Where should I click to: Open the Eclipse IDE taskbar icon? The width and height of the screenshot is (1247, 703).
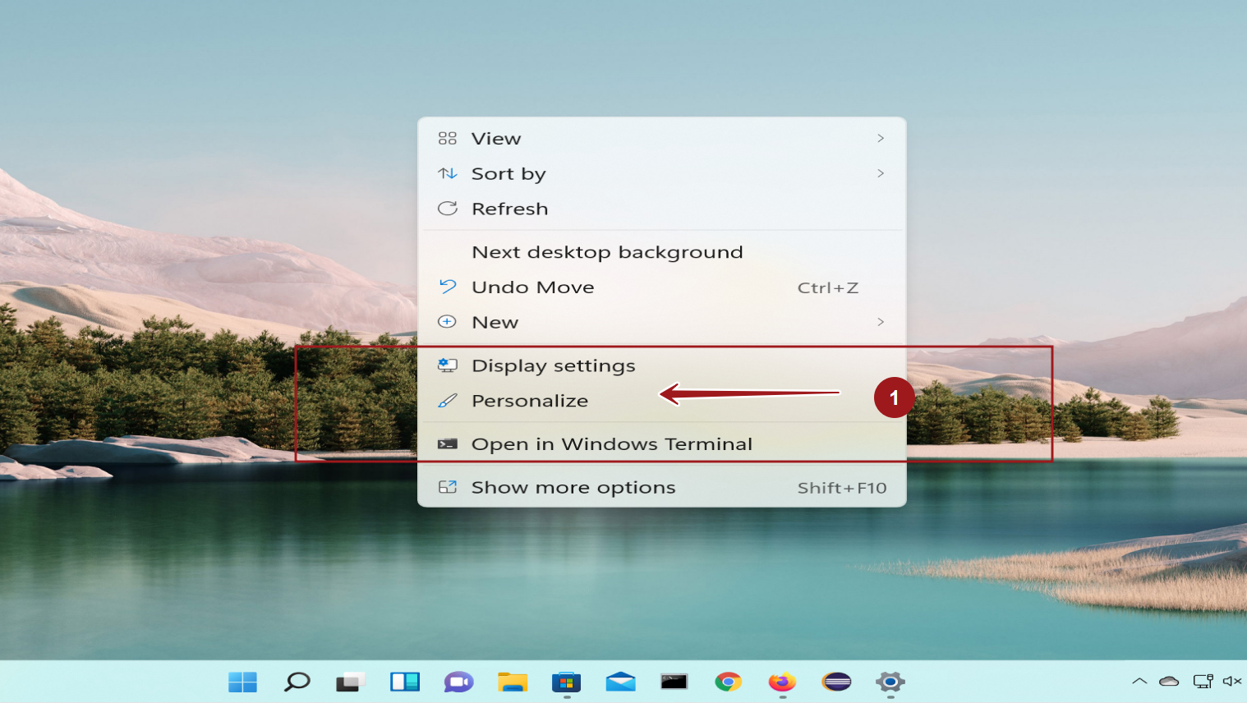point(836,682)
